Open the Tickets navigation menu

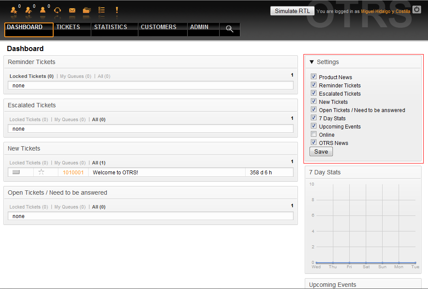(68, 27)
